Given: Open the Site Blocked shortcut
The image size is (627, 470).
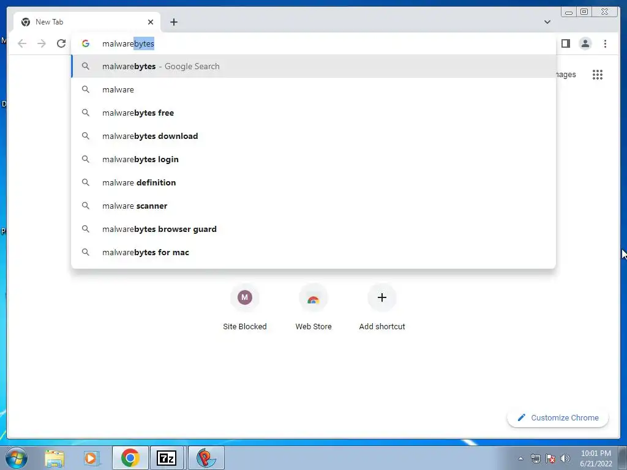Looking at the screenshot, I should pyautogui.click(x=245, y=307).
